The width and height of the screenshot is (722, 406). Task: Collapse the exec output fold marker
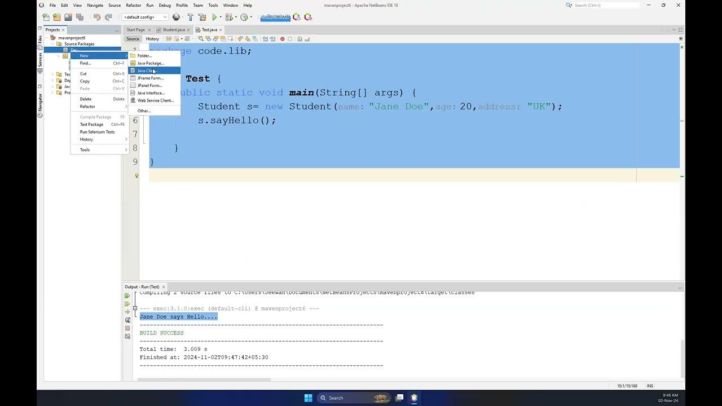coord(135,308)
